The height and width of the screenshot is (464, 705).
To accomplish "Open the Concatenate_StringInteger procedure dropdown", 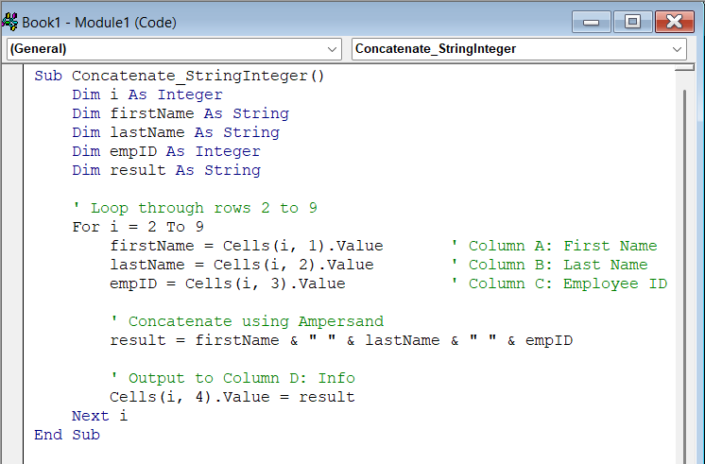I will [x=519, y=48].
